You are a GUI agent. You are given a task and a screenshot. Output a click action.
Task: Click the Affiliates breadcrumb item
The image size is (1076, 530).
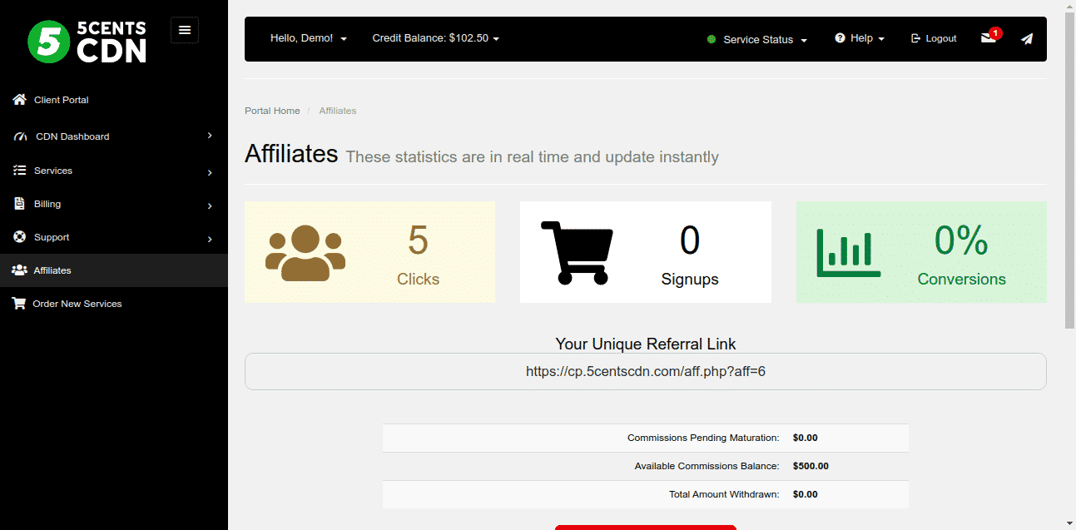(x=338, y=111)
